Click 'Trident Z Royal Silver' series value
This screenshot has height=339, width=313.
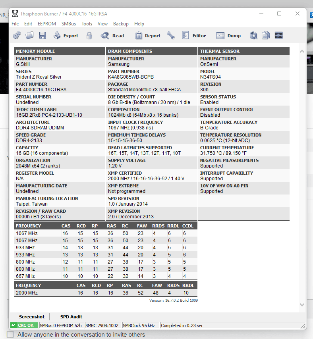pos(39,77)
